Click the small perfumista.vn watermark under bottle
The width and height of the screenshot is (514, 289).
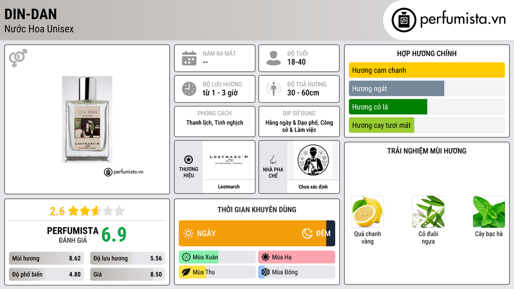tap(123, 172)
